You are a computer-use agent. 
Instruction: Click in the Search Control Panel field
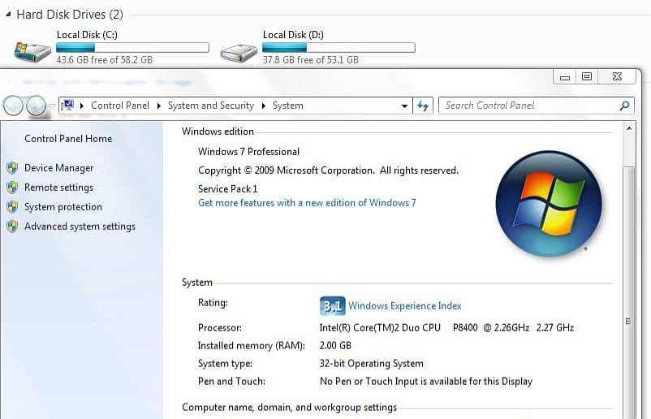(528, 106)
